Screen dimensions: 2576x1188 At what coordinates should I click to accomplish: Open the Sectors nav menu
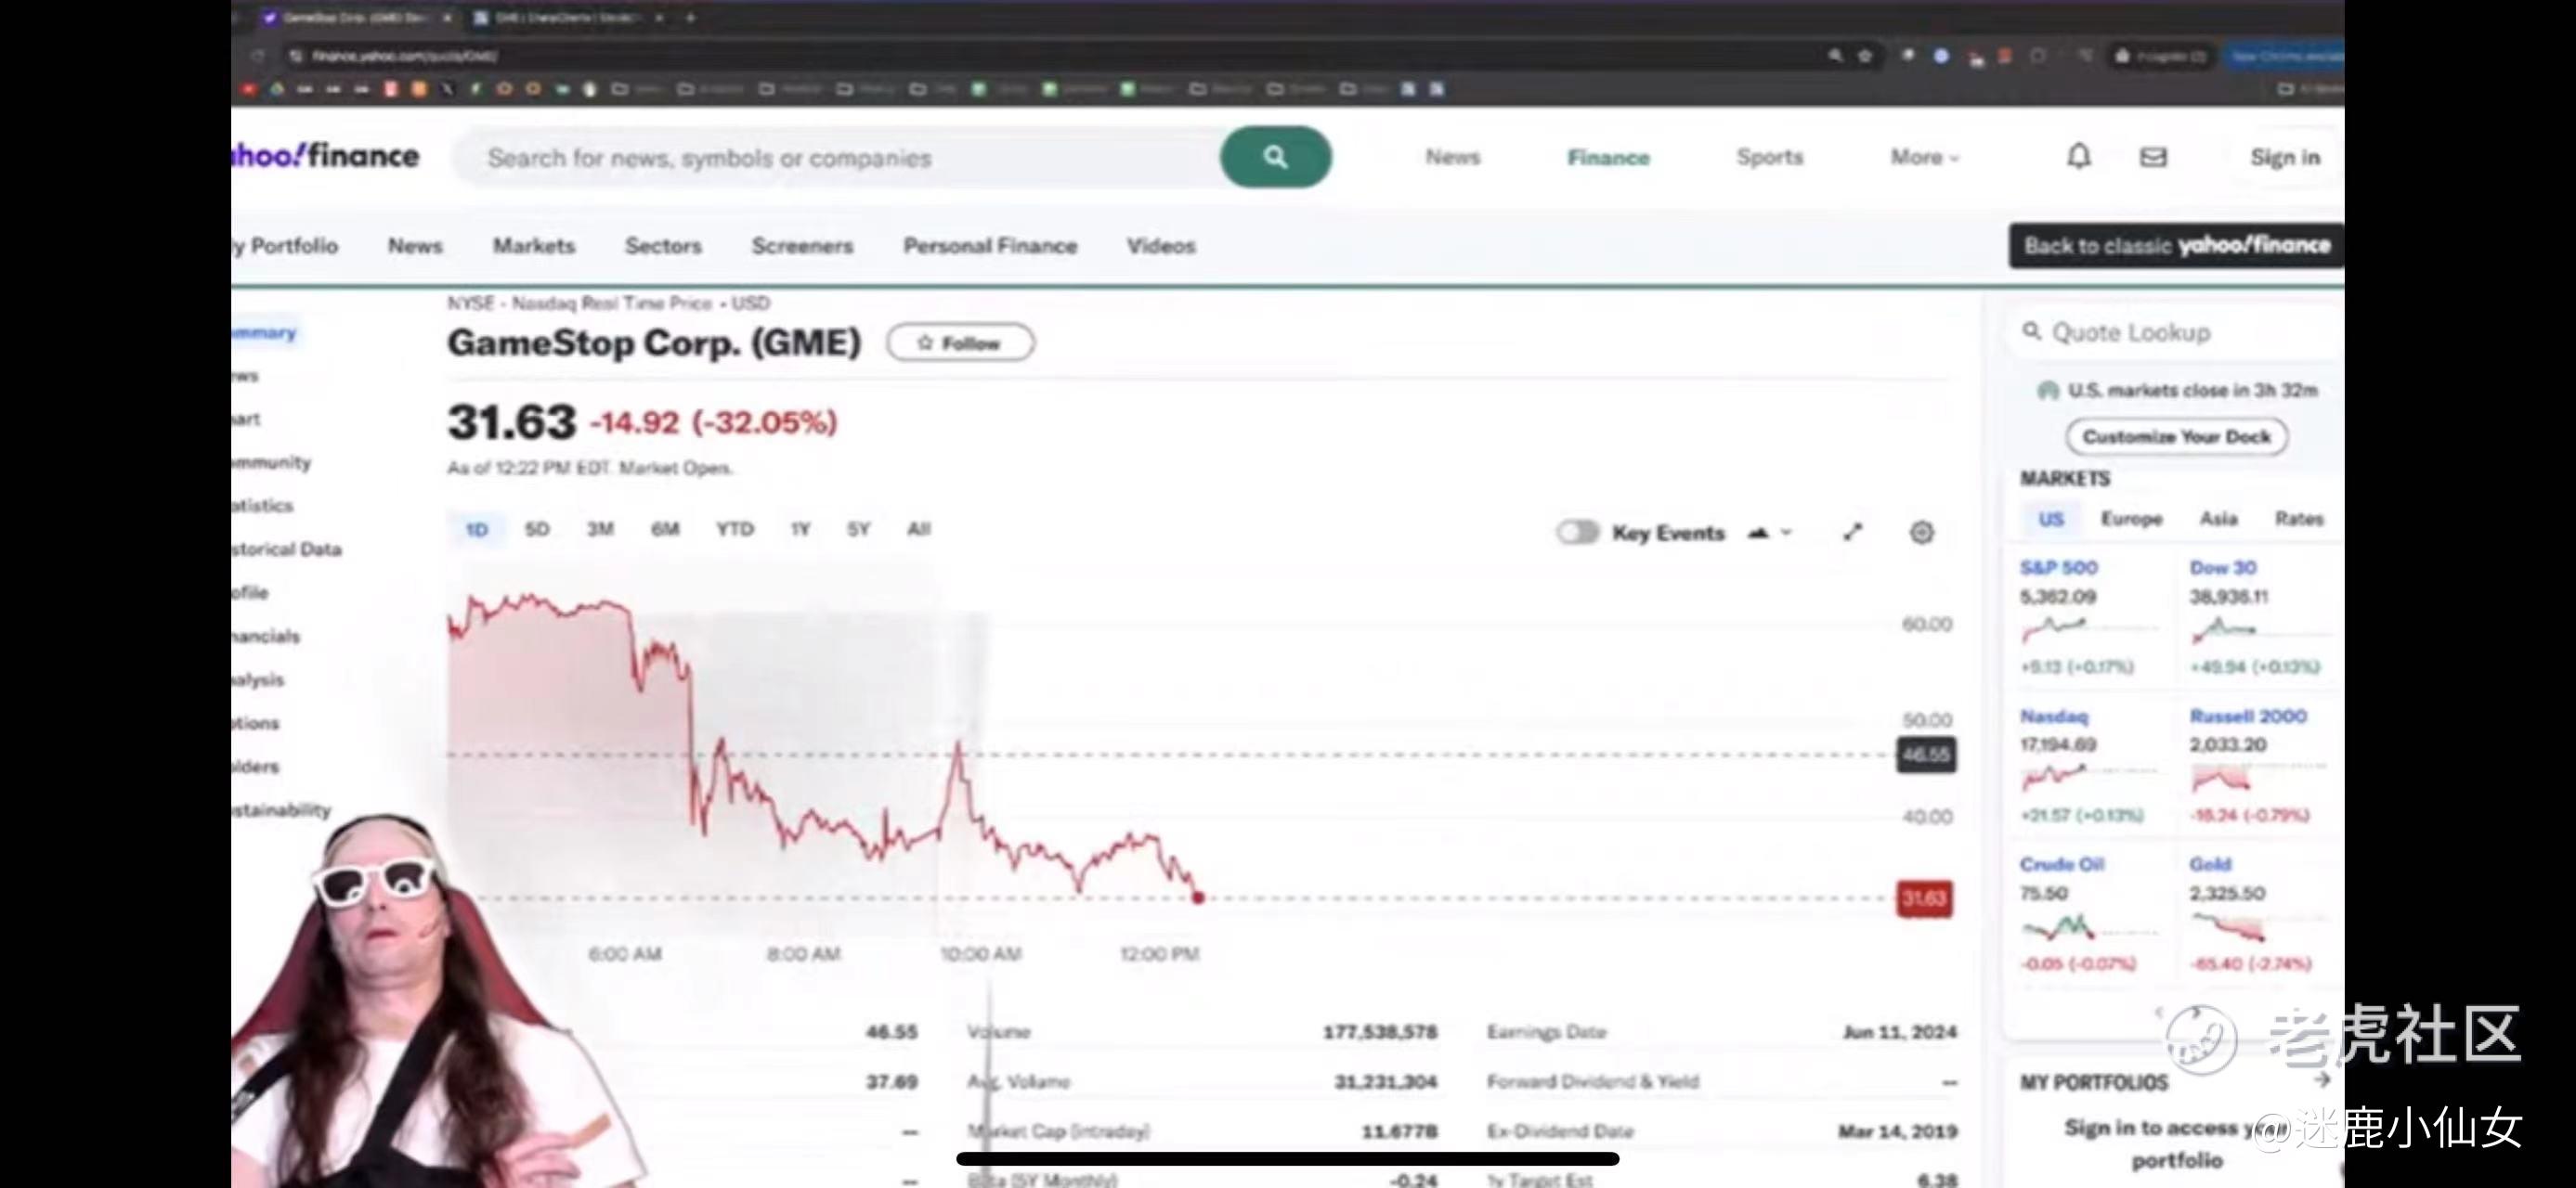coord(663,246)
